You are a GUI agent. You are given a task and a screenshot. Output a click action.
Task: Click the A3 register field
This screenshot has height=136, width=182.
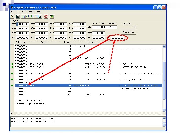tap(60, 38)
